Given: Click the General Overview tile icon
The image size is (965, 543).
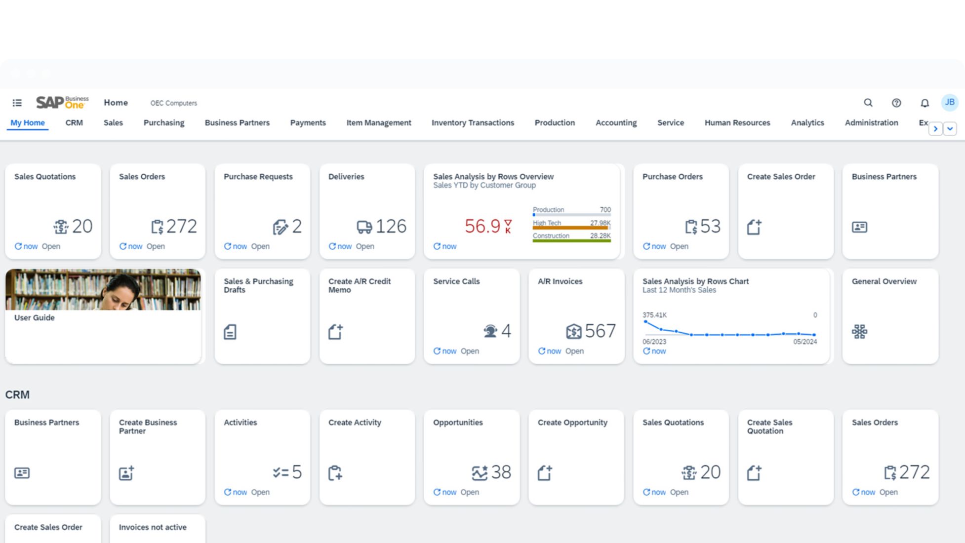Looking at the screenshot, I should coord(859,331).
